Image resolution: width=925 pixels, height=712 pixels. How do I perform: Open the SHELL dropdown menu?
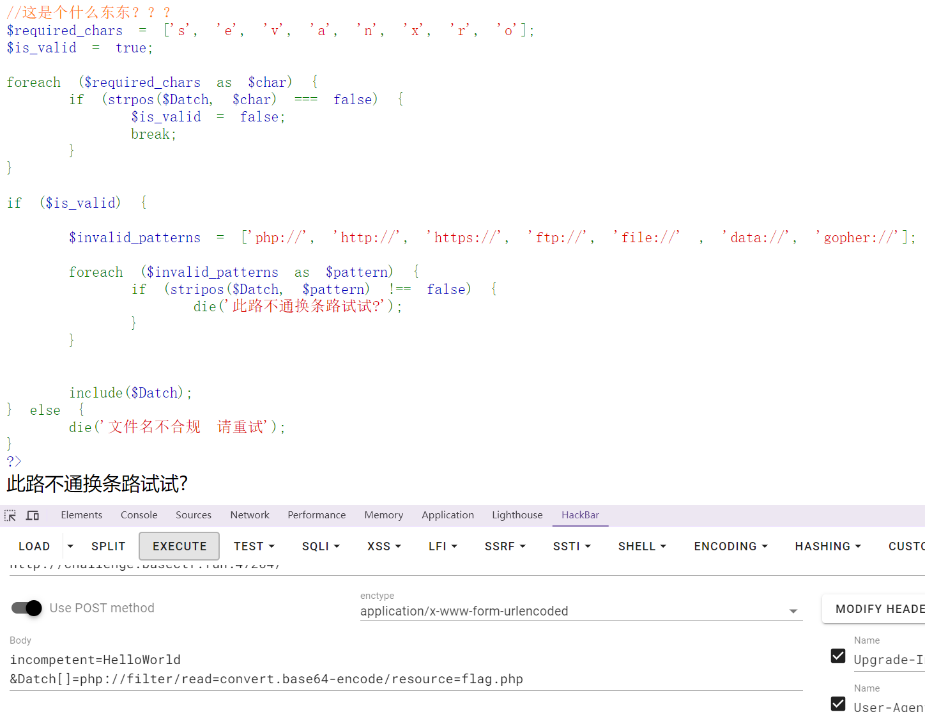pos(642,546)
